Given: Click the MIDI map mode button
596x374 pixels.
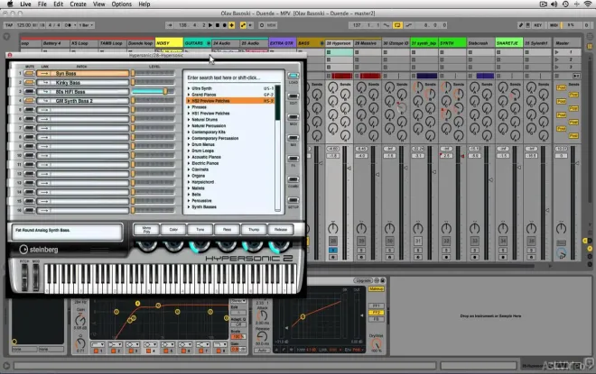Looking at the screenshot, I should tap(554, 25).
